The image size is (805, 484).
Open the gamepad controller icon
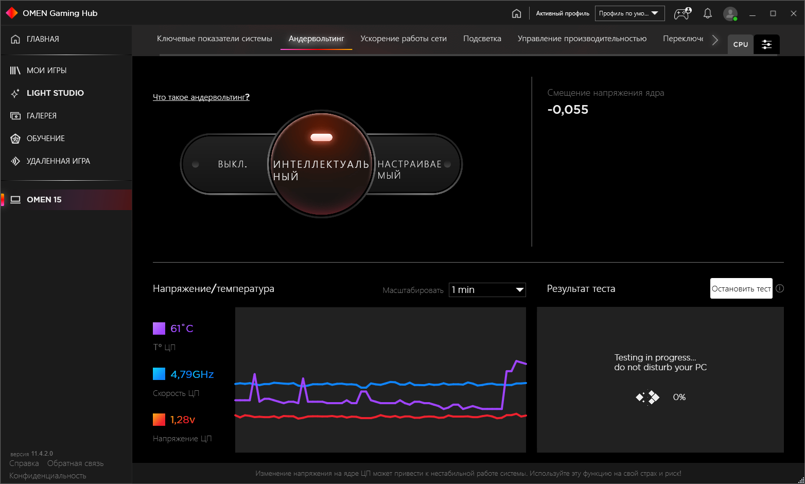pyautogui.click(x=682, y=13)
